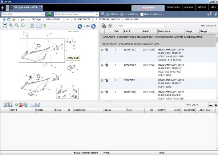This screenshot has height=155, width=218.
Task: Add part 39027952 with plus button
Action: click(x=102, y=80)
